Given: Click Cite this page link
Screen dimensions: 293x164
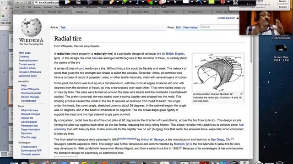Looking at the screenshot, I should click(28, 137).
